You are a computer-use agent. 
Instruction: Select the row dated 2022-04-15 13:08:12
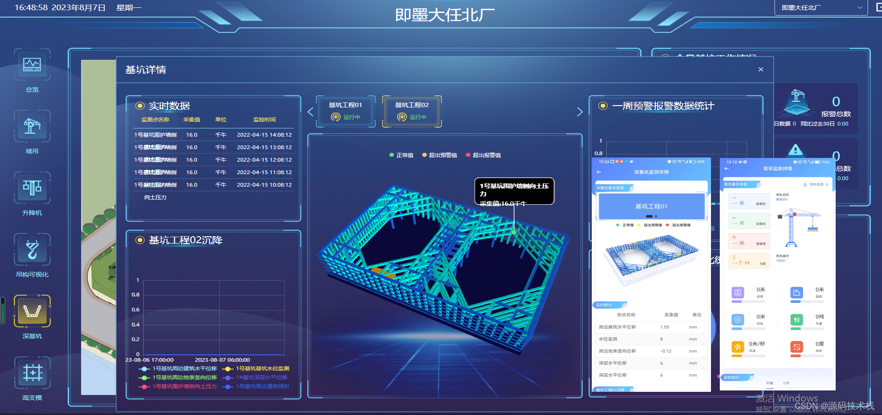tap(213, 147)
